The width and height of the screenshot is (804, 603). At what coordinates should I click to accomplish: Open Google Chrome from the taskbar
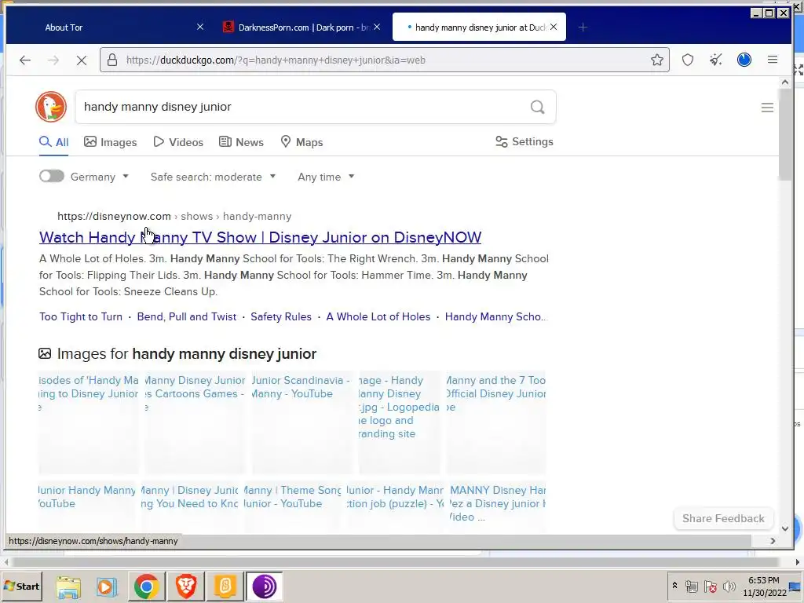tap(146, 587)
